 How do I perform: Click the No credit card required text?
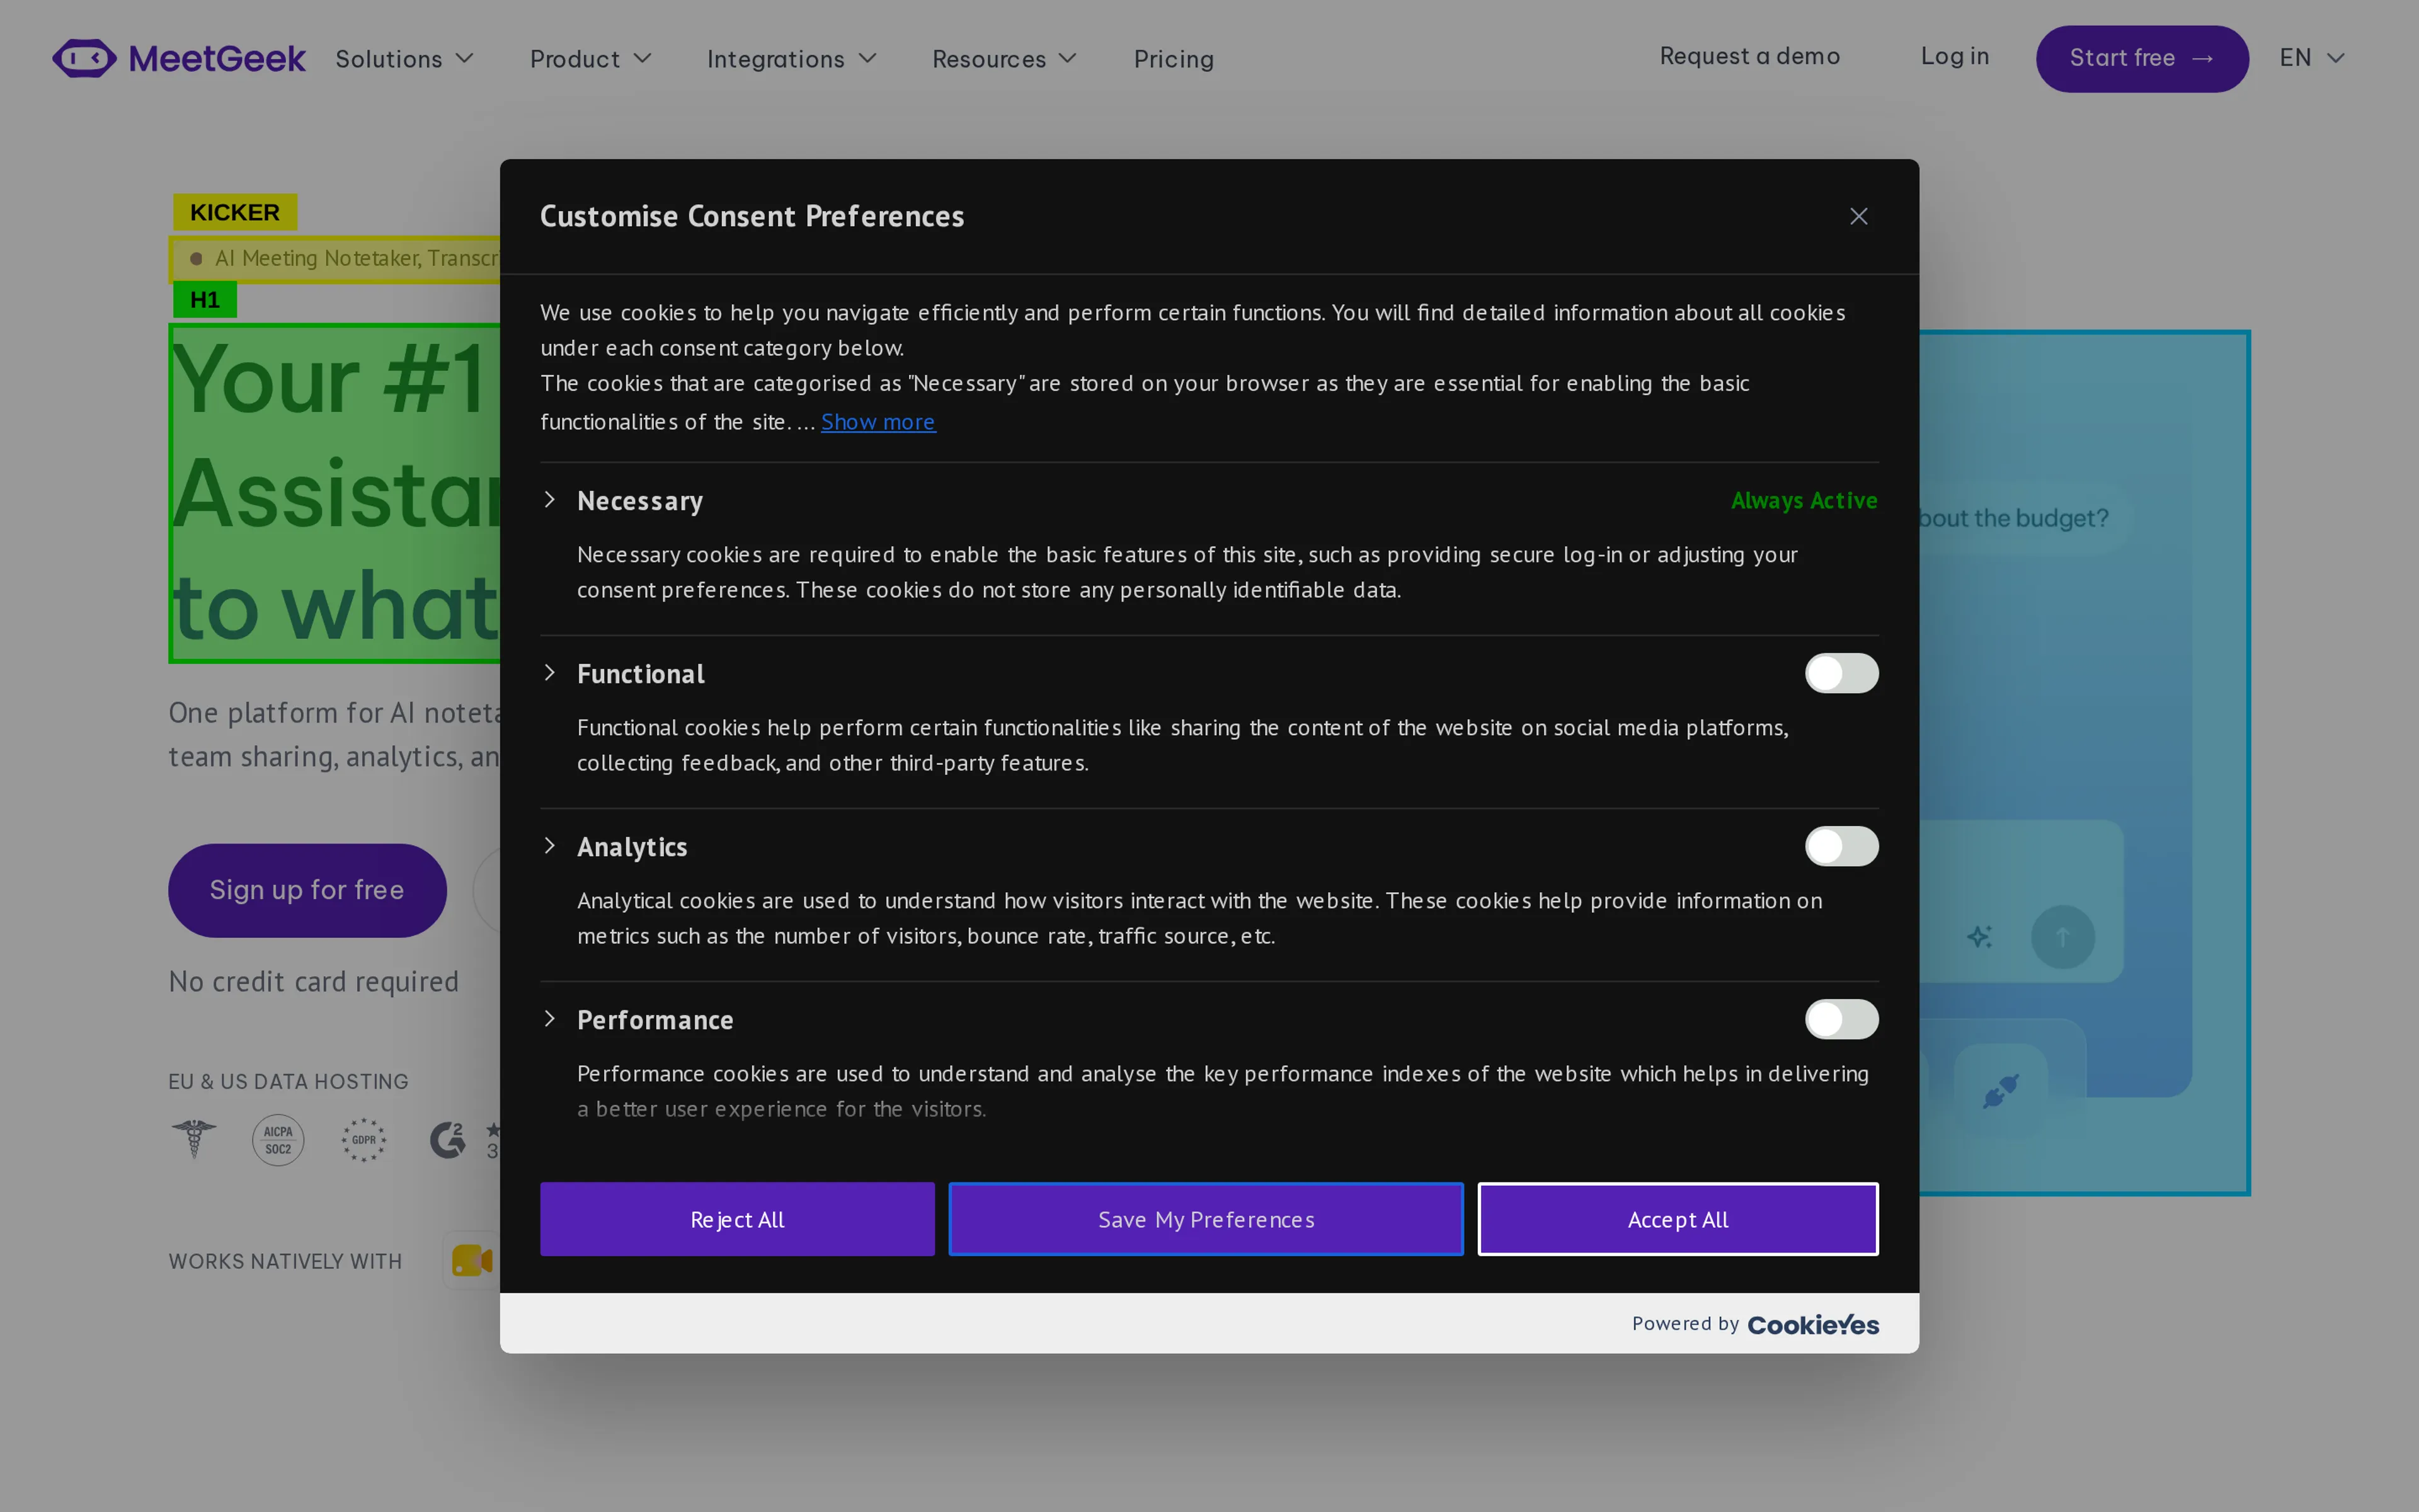[314, 981]
